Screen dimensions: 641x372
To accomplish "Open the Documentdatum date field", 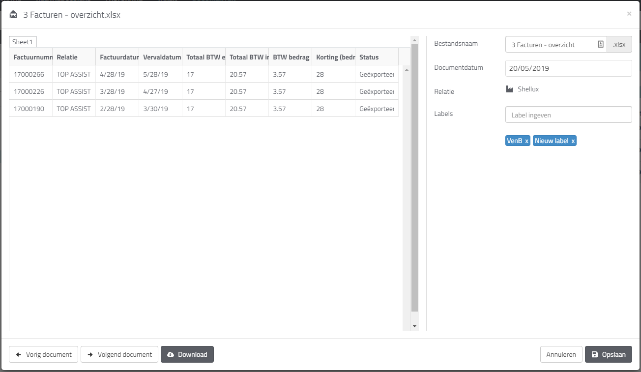I will click(x=568, y=68).
